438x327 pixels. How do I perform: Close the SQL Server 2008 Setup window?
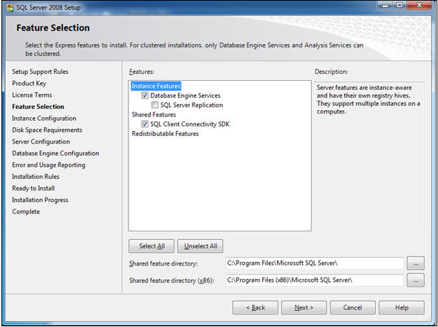421,5
